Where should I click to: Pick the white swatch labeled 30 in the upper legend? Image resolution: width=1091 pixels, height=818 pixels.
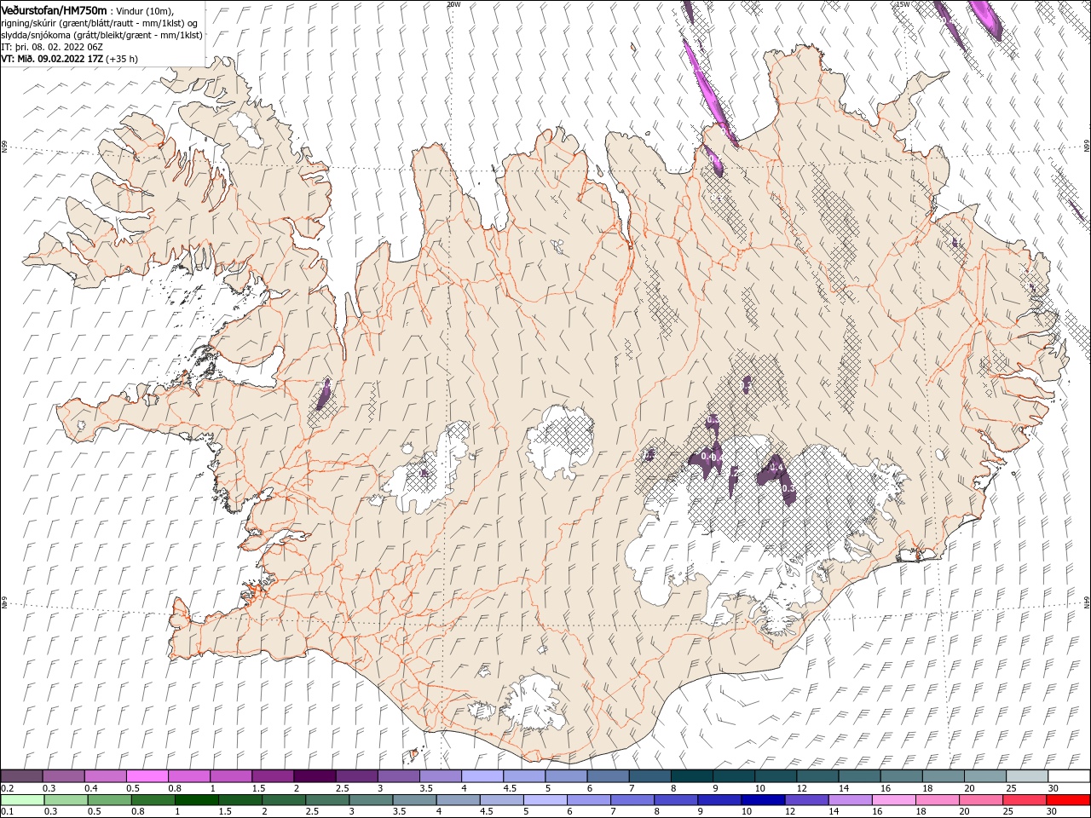pyautogui.click(x=1070, y=775)
